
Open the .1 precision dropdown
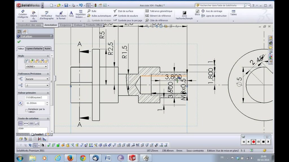37,85
